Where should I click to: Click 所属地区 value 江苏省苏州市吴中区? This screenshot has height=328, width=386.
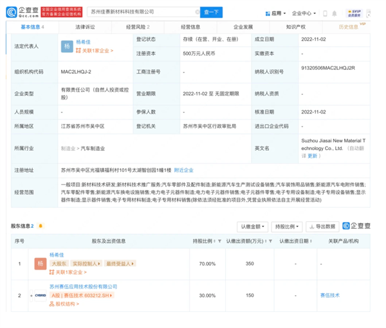pos(83,126)
